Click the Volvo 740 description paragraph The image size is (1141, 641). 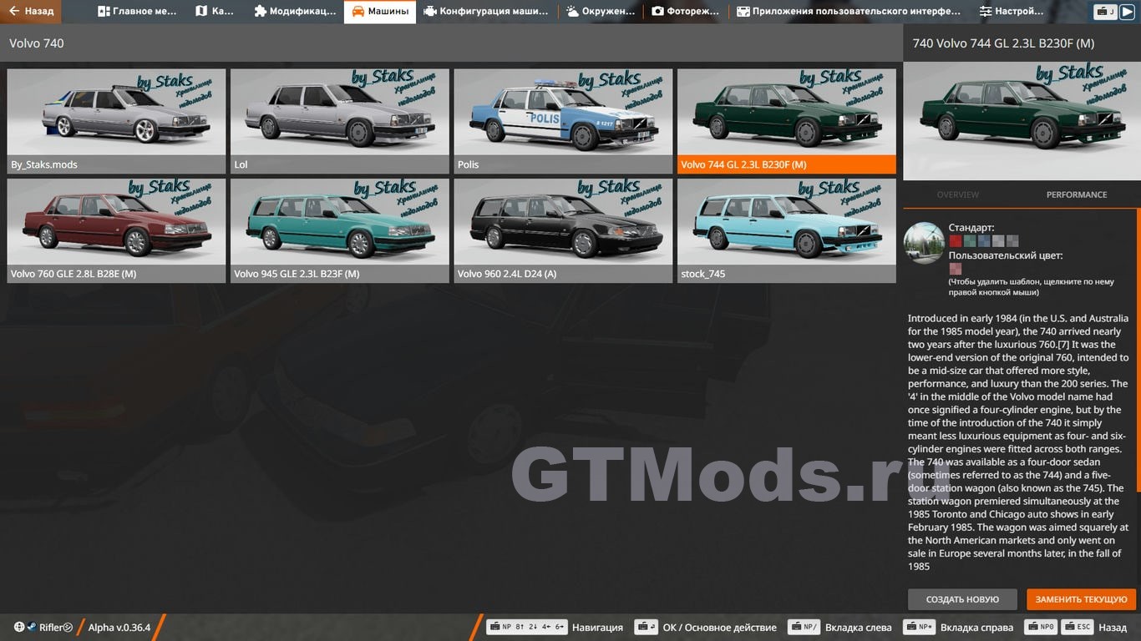1018,442
